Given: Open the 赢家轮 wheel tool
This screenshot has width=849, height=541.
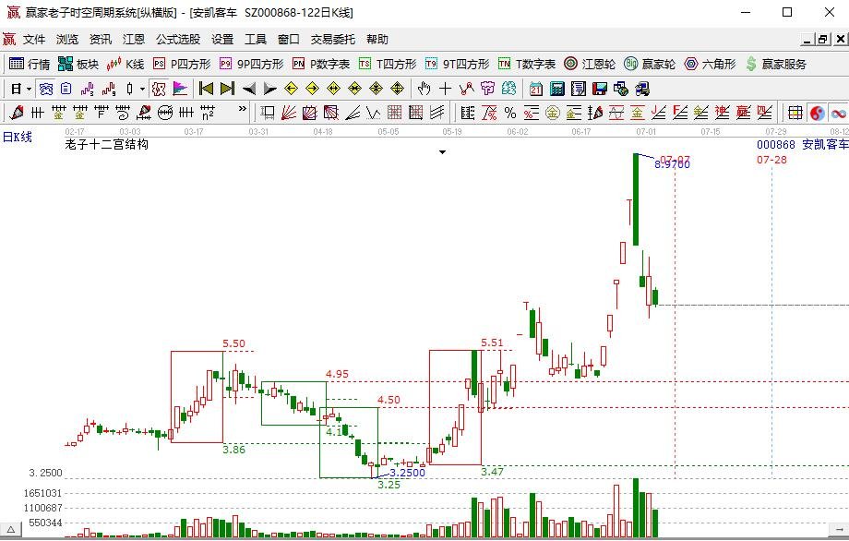Looking at the screenshot, I should 650,64.
